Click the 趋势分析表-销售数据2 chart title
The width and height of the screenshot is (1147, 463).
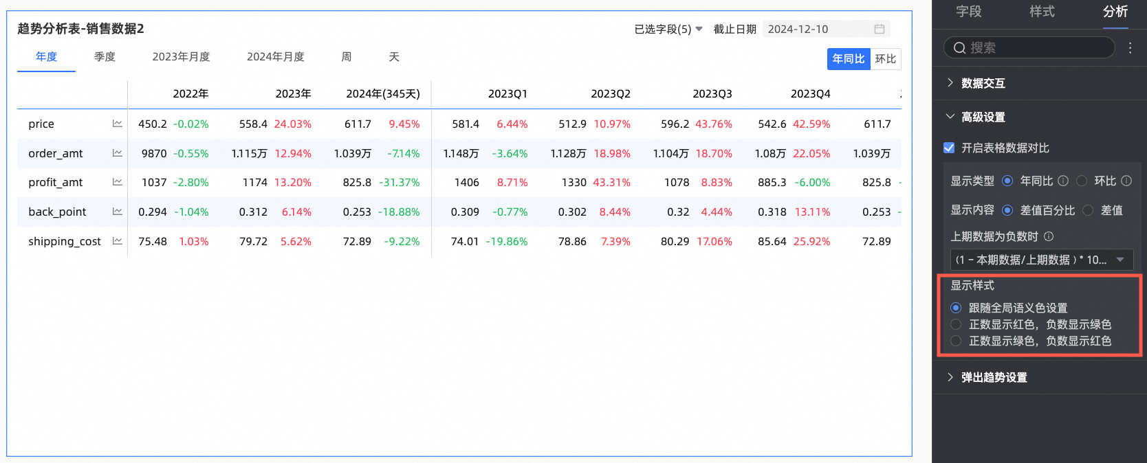(80, 29)
